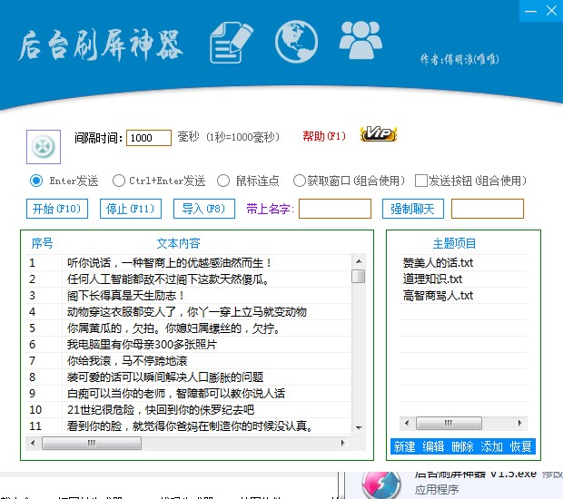Select row 8 装可爱的话 text entry
The image size is (563, 499).
[188, 377]
